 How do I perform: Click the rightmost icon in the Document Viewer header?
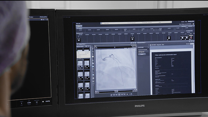[193, 41]
